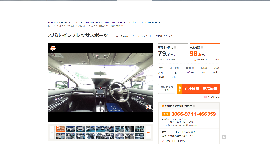Open the dealer's inventory list link
Image resolution: width=270 pixels, height=151 pixels.
click(x=174, y=141)
